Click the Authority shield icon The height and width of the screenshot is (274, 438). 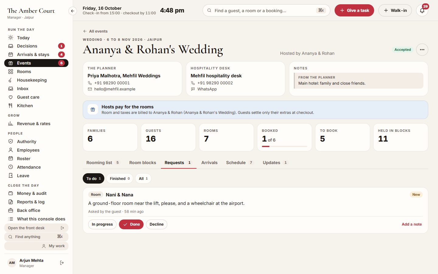click(11, 142)
